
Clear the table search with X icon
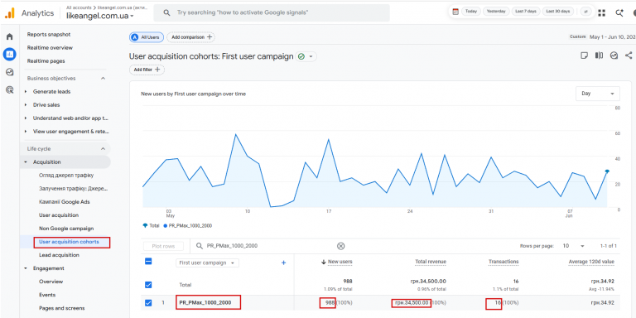(341, 246)
